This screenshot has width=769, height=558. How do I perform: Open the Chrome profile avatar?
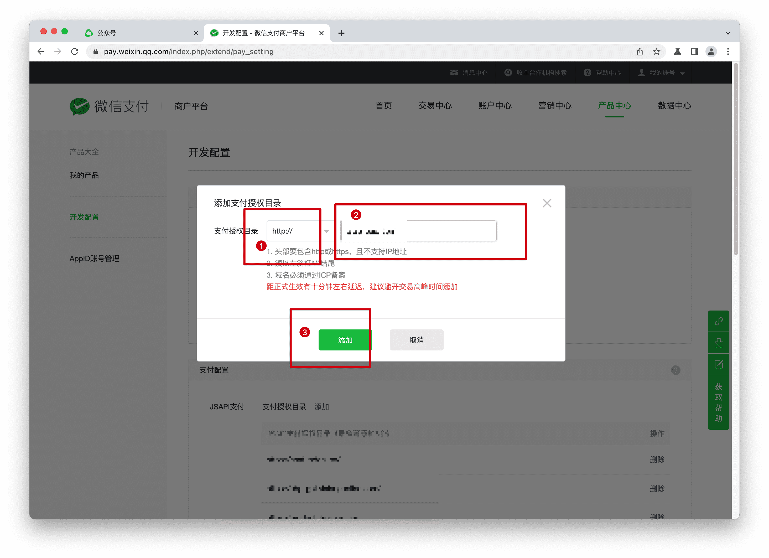[711, 51]
